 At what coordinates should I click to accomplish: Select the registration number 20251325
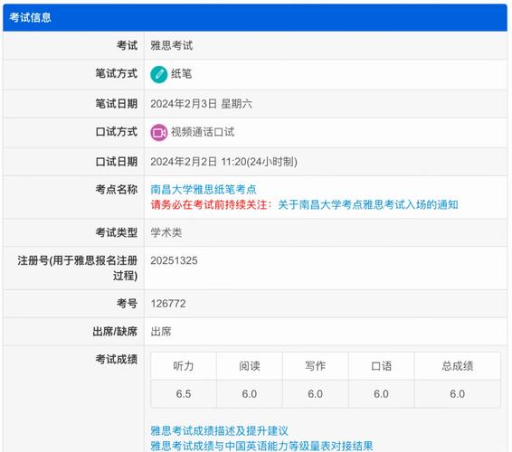pyautogui.click(x=174, y=260)
